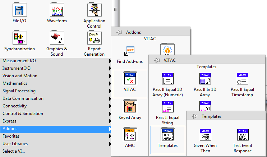Select Pass If In 1D Array VI
This screenshot has width=267, height=157.
205,79
